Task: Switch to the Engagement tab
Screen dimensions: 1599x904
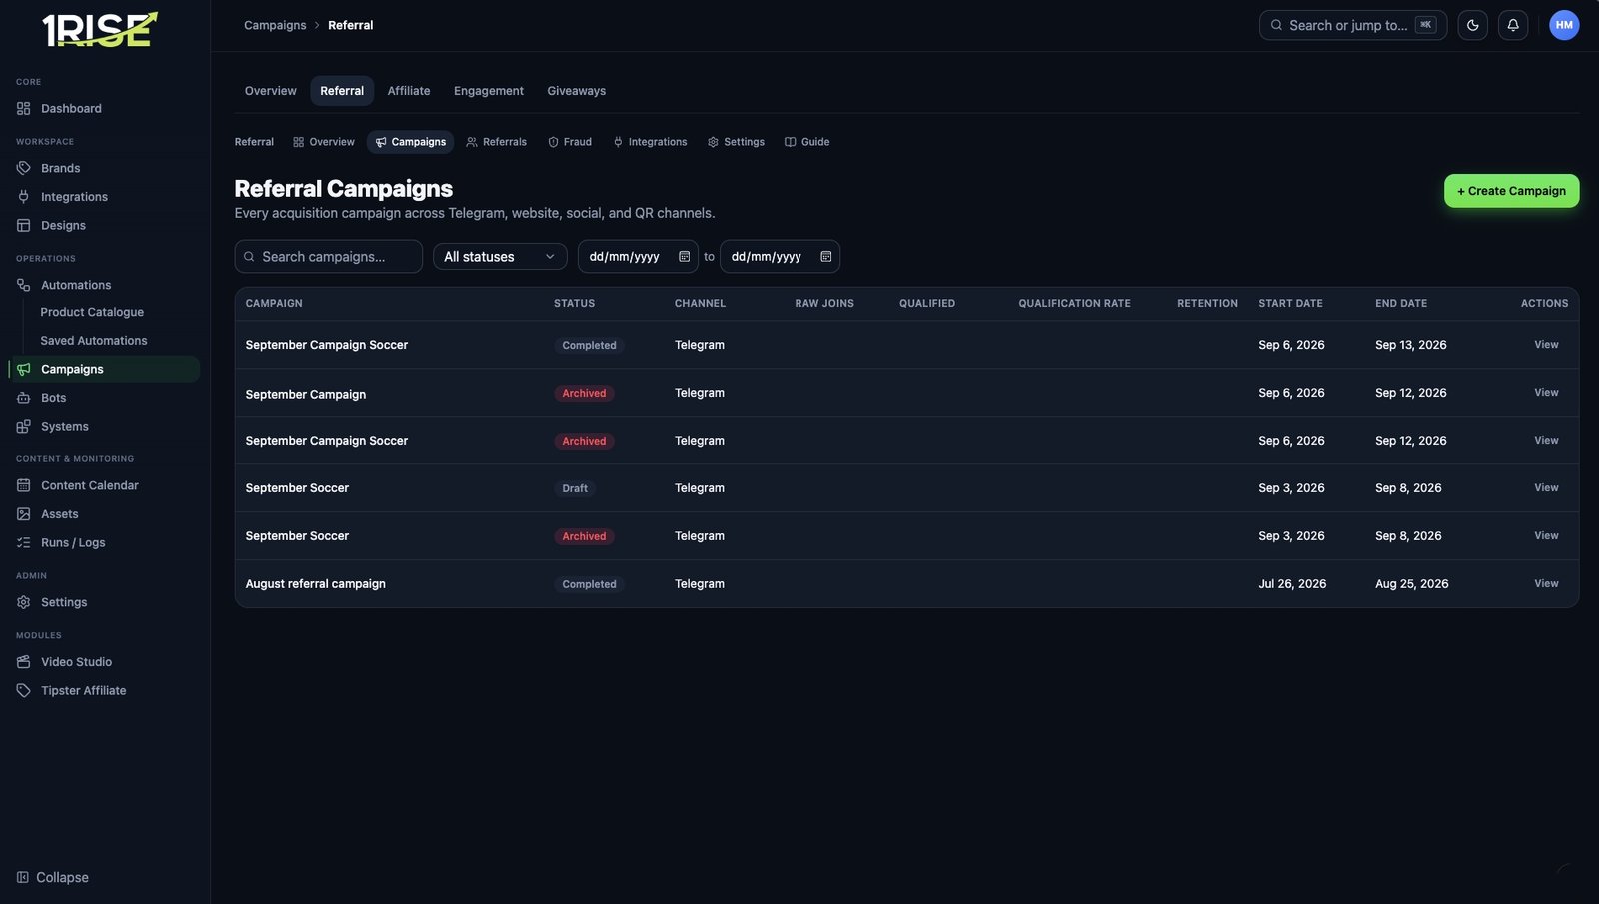Action: (489, 91)
